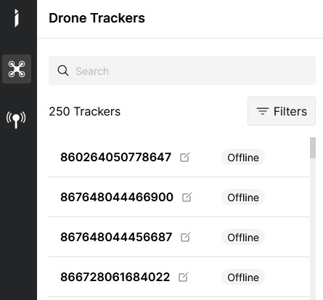Click the tracker list scrollbar thumb

point(313,147)
